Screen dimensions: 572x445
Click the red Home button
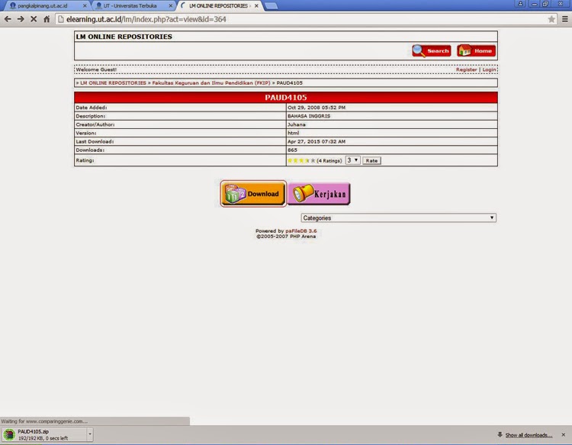[477, 50]
